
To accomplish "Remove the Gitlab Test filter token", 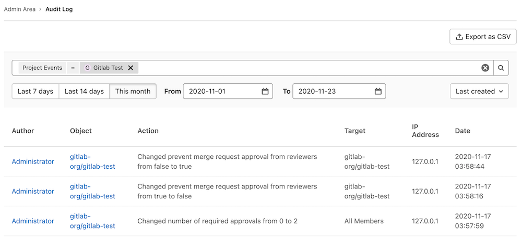I will 130,68.
